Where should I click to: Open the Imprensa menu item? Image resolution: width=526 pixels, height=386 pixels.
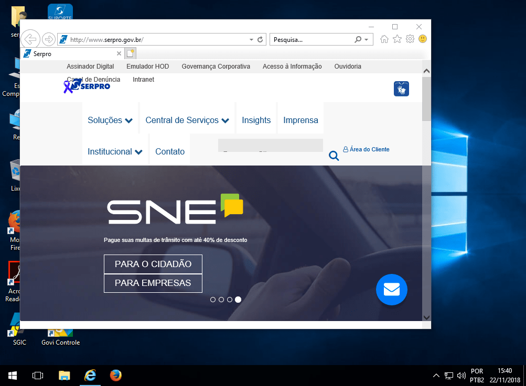click(x=300, y=120)
